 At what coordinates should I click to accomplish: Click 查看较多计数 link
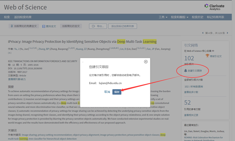coord(191,92)
